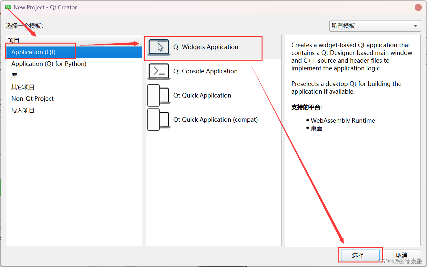Click the Qt Console Application terminal icon
This screenshot has width=427, height=267.
click(159, 71)
